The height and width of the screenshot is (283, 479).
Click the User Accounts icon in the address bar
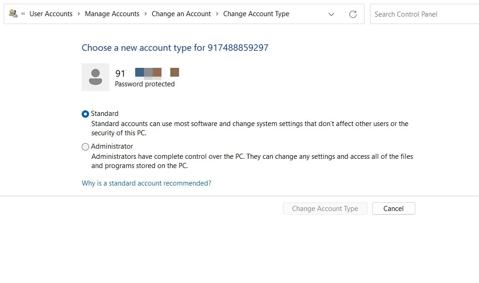(12, 13)
